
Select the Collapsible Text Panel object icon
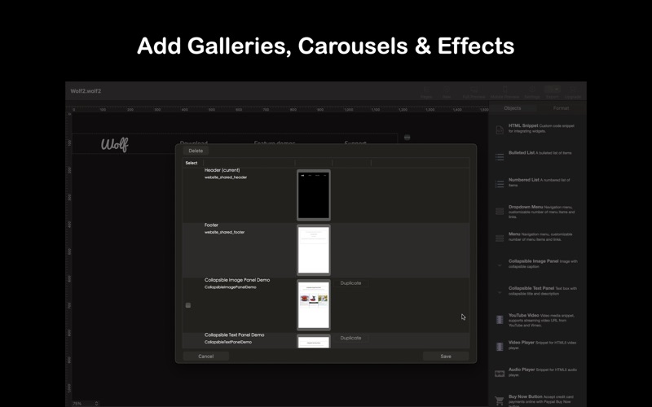(x=500, y=292)
